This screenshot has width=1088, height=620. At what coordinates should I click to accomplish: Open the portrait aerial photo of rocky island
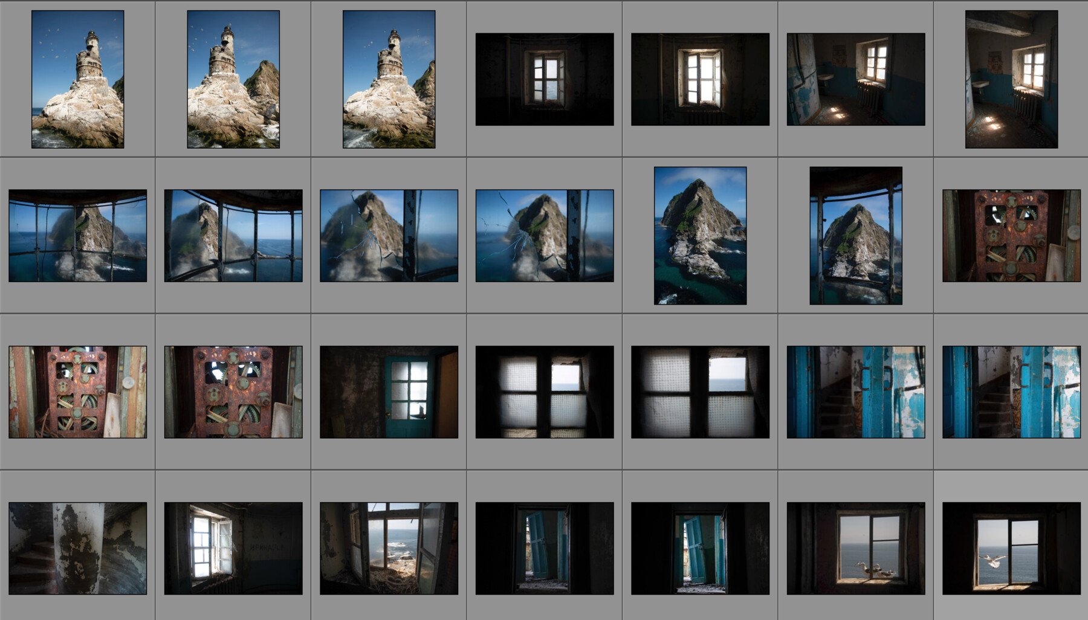click(700, 236)
